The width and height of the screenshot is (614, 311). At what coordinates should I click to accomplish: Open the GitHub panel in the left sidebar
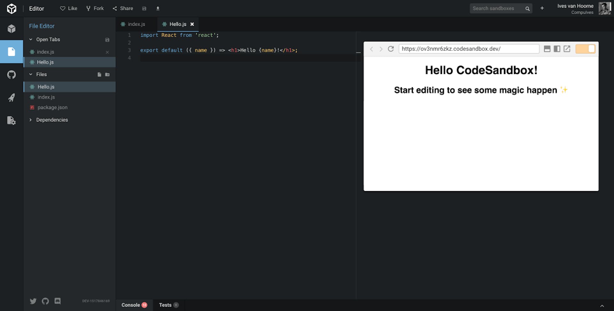pyautogui.click(x=12, y=74)
